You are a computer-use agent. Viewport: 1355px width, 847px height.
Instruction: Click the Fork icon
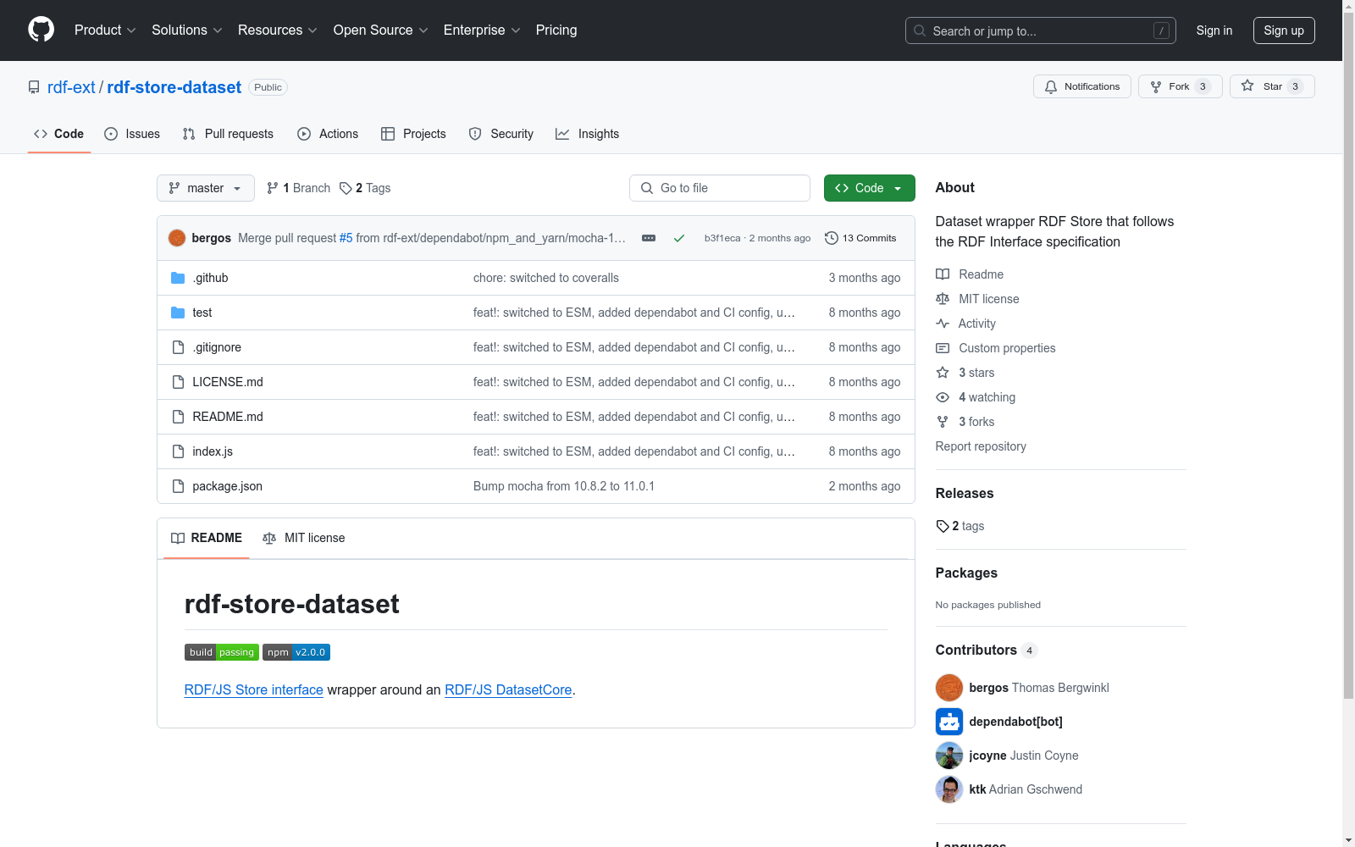click(x=1156, y=86)
